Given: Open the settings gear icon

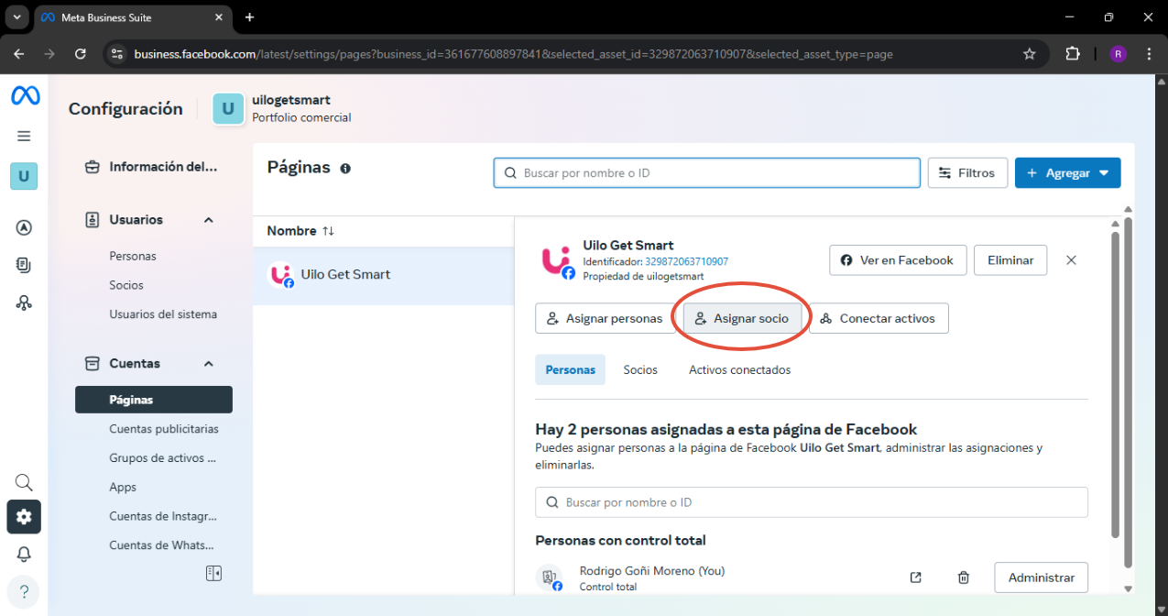Looking at the screenshot, I should point(24,517).
